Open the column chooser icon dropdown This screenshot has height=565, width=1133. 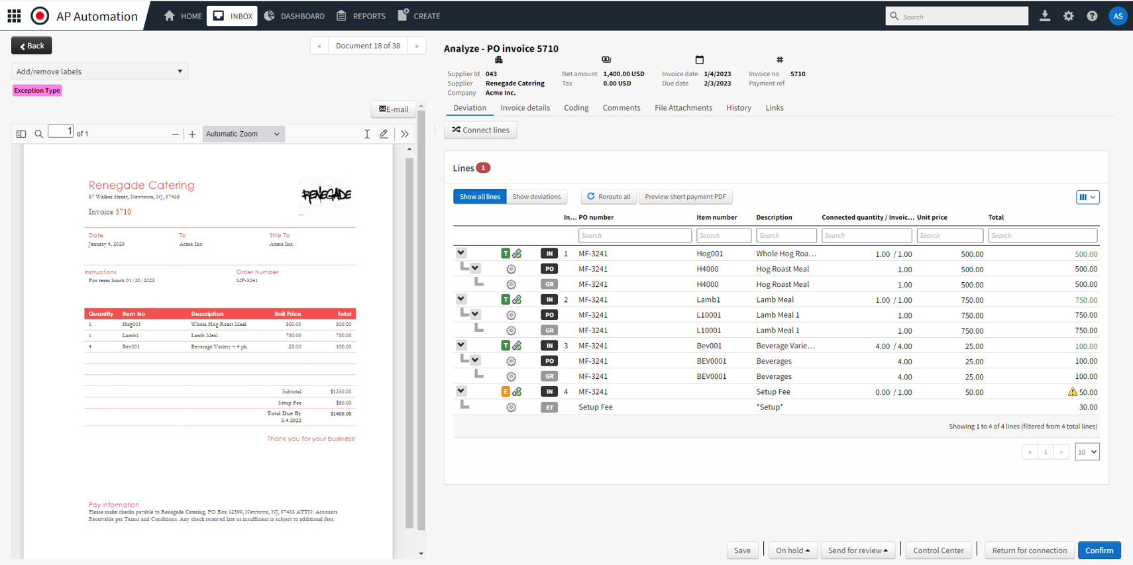(x=1087, y=197)
